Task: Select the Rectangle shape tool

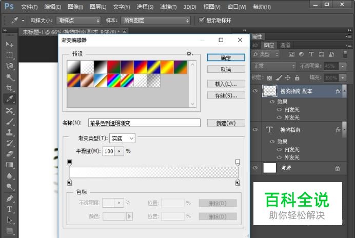Action: pyautogui.click(x=9, y=231)
